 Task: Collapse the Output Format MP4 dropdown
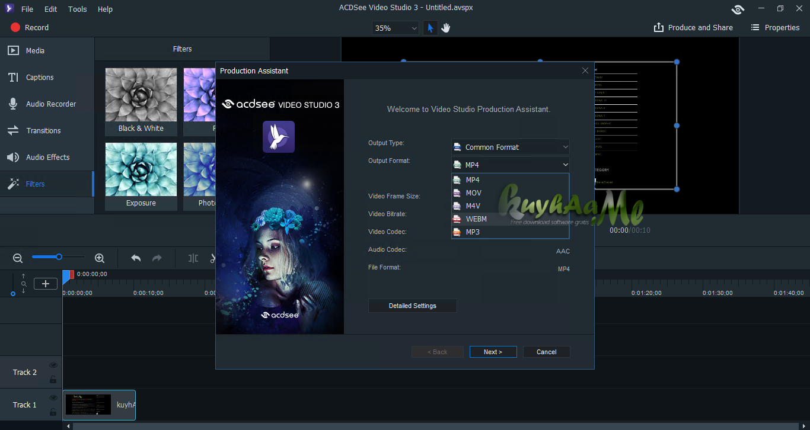click(511, 165)
